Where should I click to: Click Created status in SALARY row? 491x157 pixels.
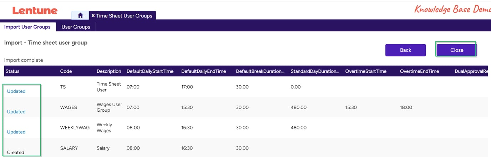16,152
